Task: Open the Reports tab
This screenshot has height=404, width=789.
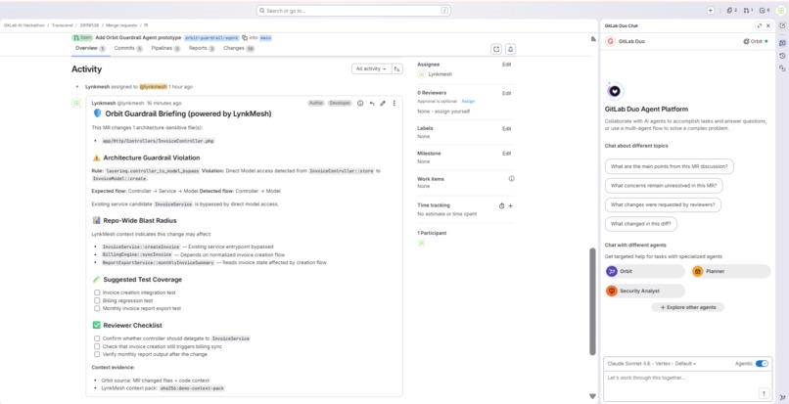Action: click(202, 48)
